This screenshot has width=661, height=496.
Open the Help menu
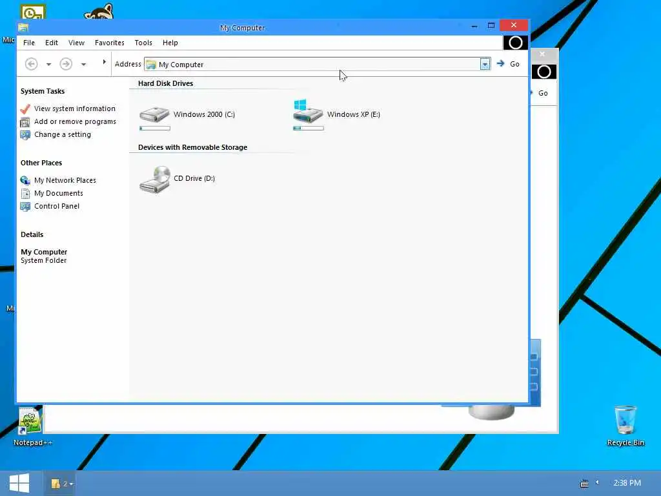tap(170, 43)
